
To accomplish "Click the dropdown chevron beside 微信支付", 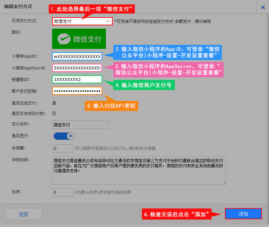I will (108, 21).
